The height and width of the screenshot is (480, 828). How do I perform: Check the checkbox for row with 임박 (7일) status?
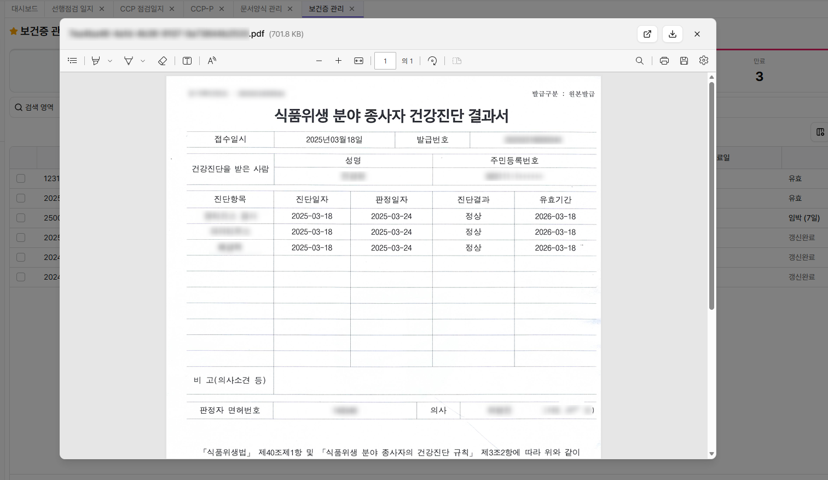(x=21, y=218)
